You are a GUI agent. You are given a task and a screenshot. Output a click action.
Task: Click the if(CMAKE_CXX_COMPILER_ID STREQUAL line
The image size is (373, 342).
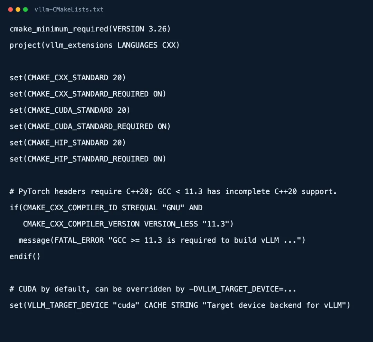(106, 208)
